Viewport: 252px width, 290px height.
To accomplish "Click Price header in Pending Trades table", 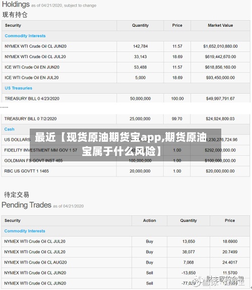I will click(x=230, y=220).
